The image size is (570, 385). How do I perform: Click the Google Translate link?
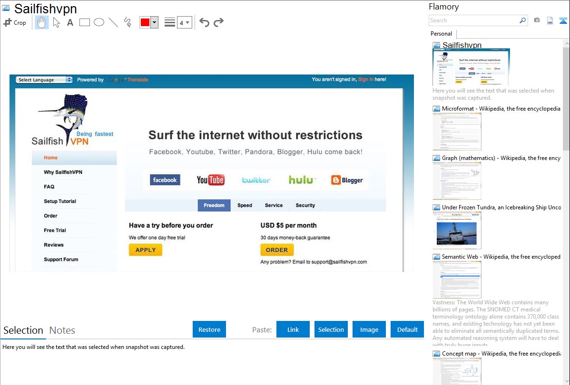(x=128, y=80)
